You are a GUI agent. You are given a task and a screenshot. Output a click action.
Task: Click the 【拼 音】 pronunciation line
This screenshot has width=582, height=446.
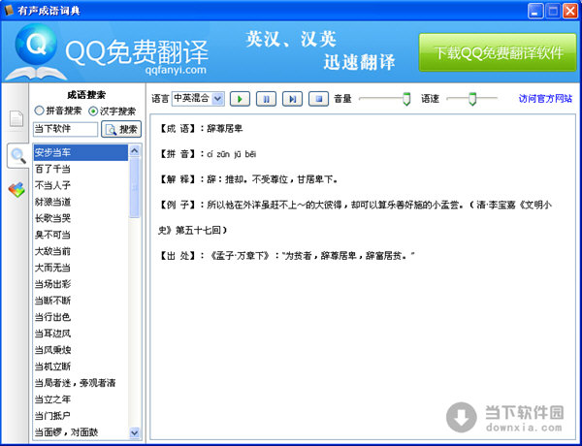208,154
